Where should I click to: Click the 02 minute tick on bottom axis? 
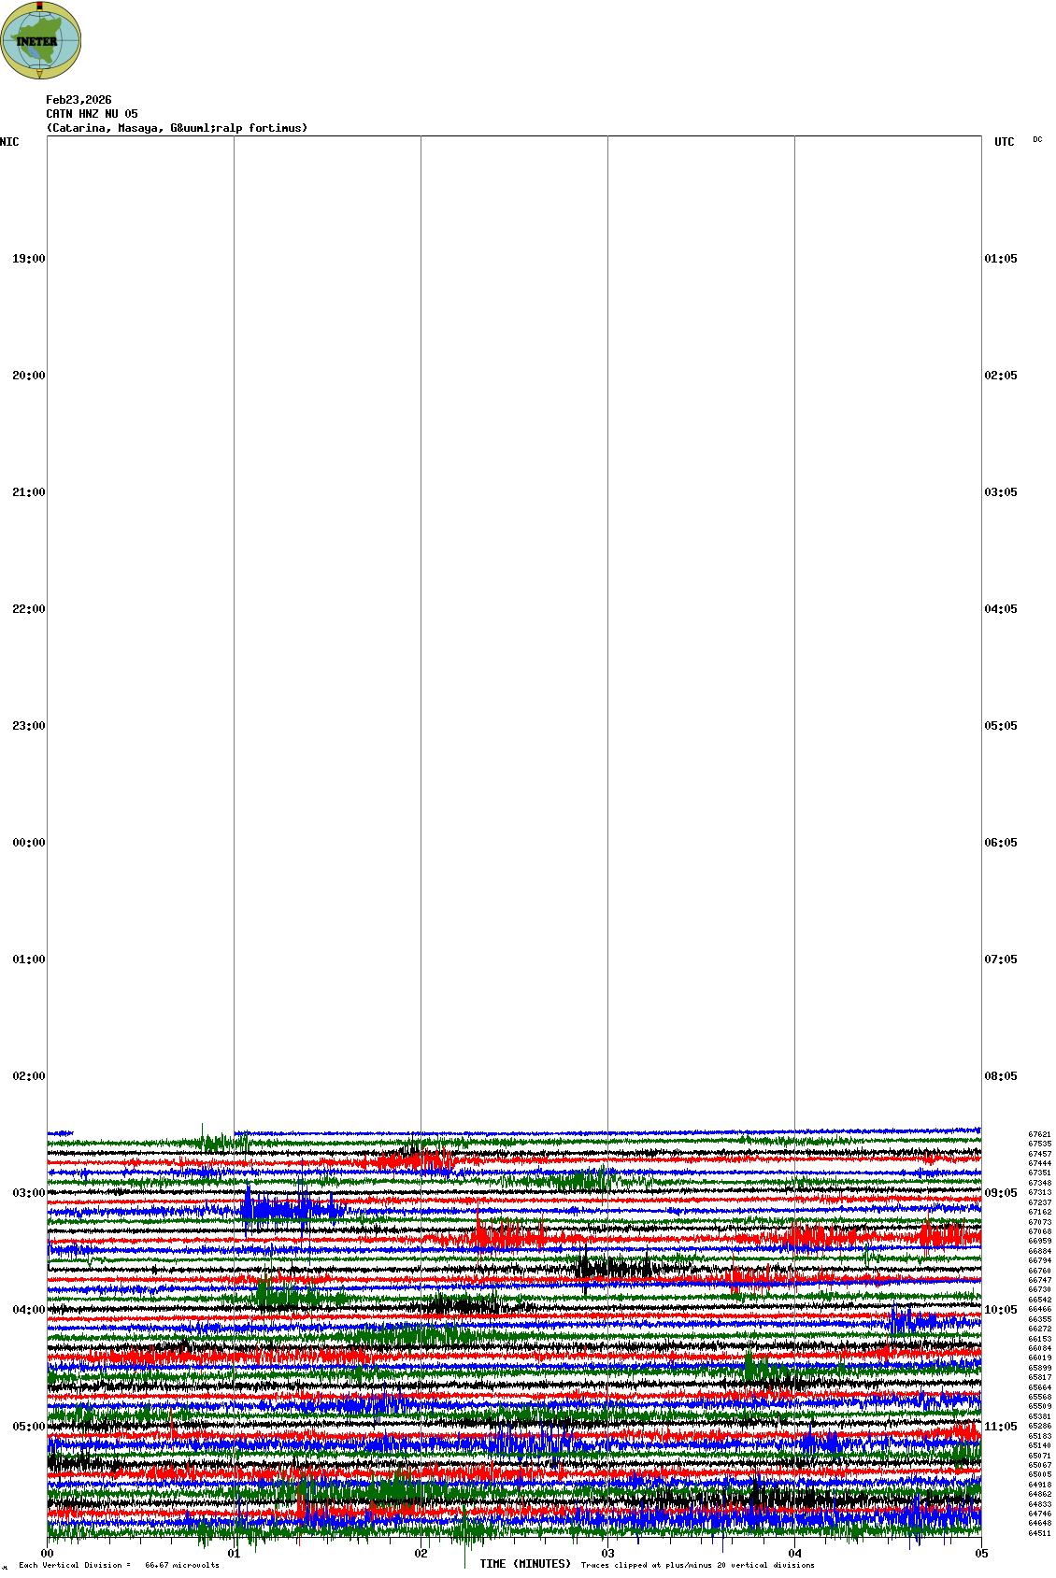point(421,1554)
